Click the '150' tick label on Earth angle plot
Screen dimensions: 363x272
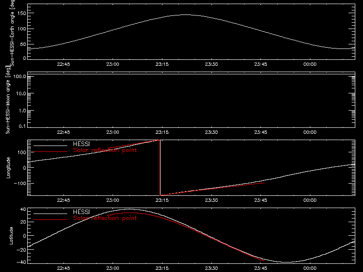[x=21, y=14]
